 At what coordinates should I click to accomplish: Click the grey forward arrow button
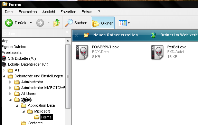pyautogui.click(x=40, y=23)
